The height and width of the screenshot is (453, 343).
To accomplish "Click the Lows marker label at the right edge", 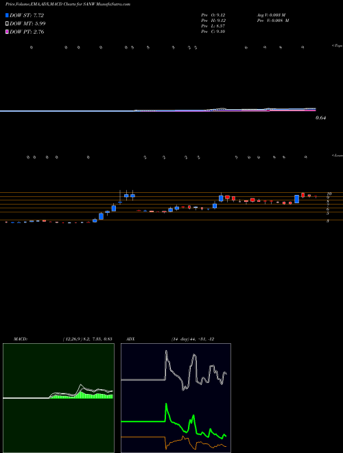I will coord(337,155).
